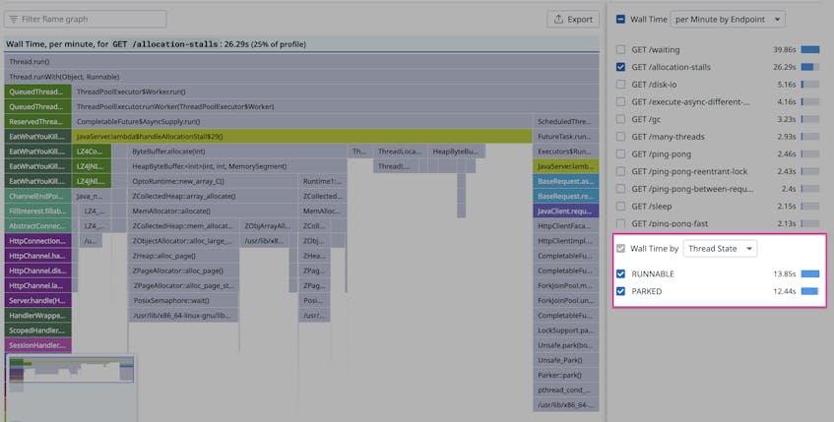Viewport: 834px width, 422px height.
Task: Click the Export upload icon
Action: (x=559, y=19)
